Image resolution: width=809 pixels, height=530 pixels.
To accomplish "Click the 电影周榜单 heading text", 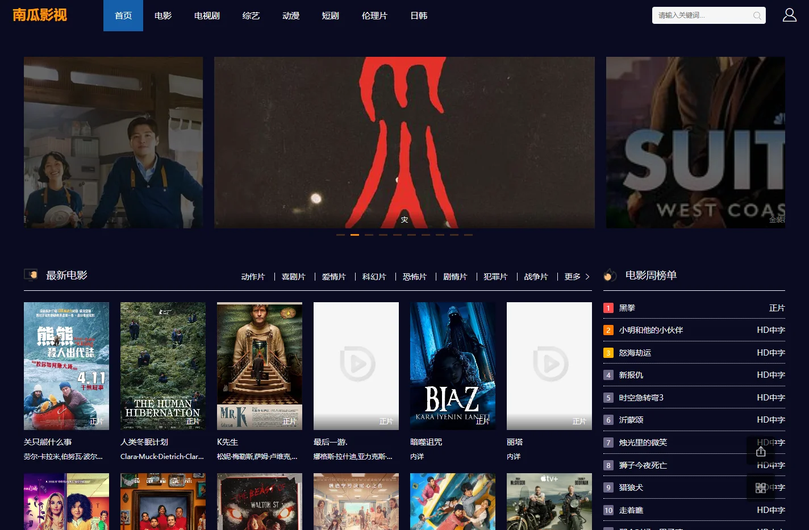I will tap(651, 276).
